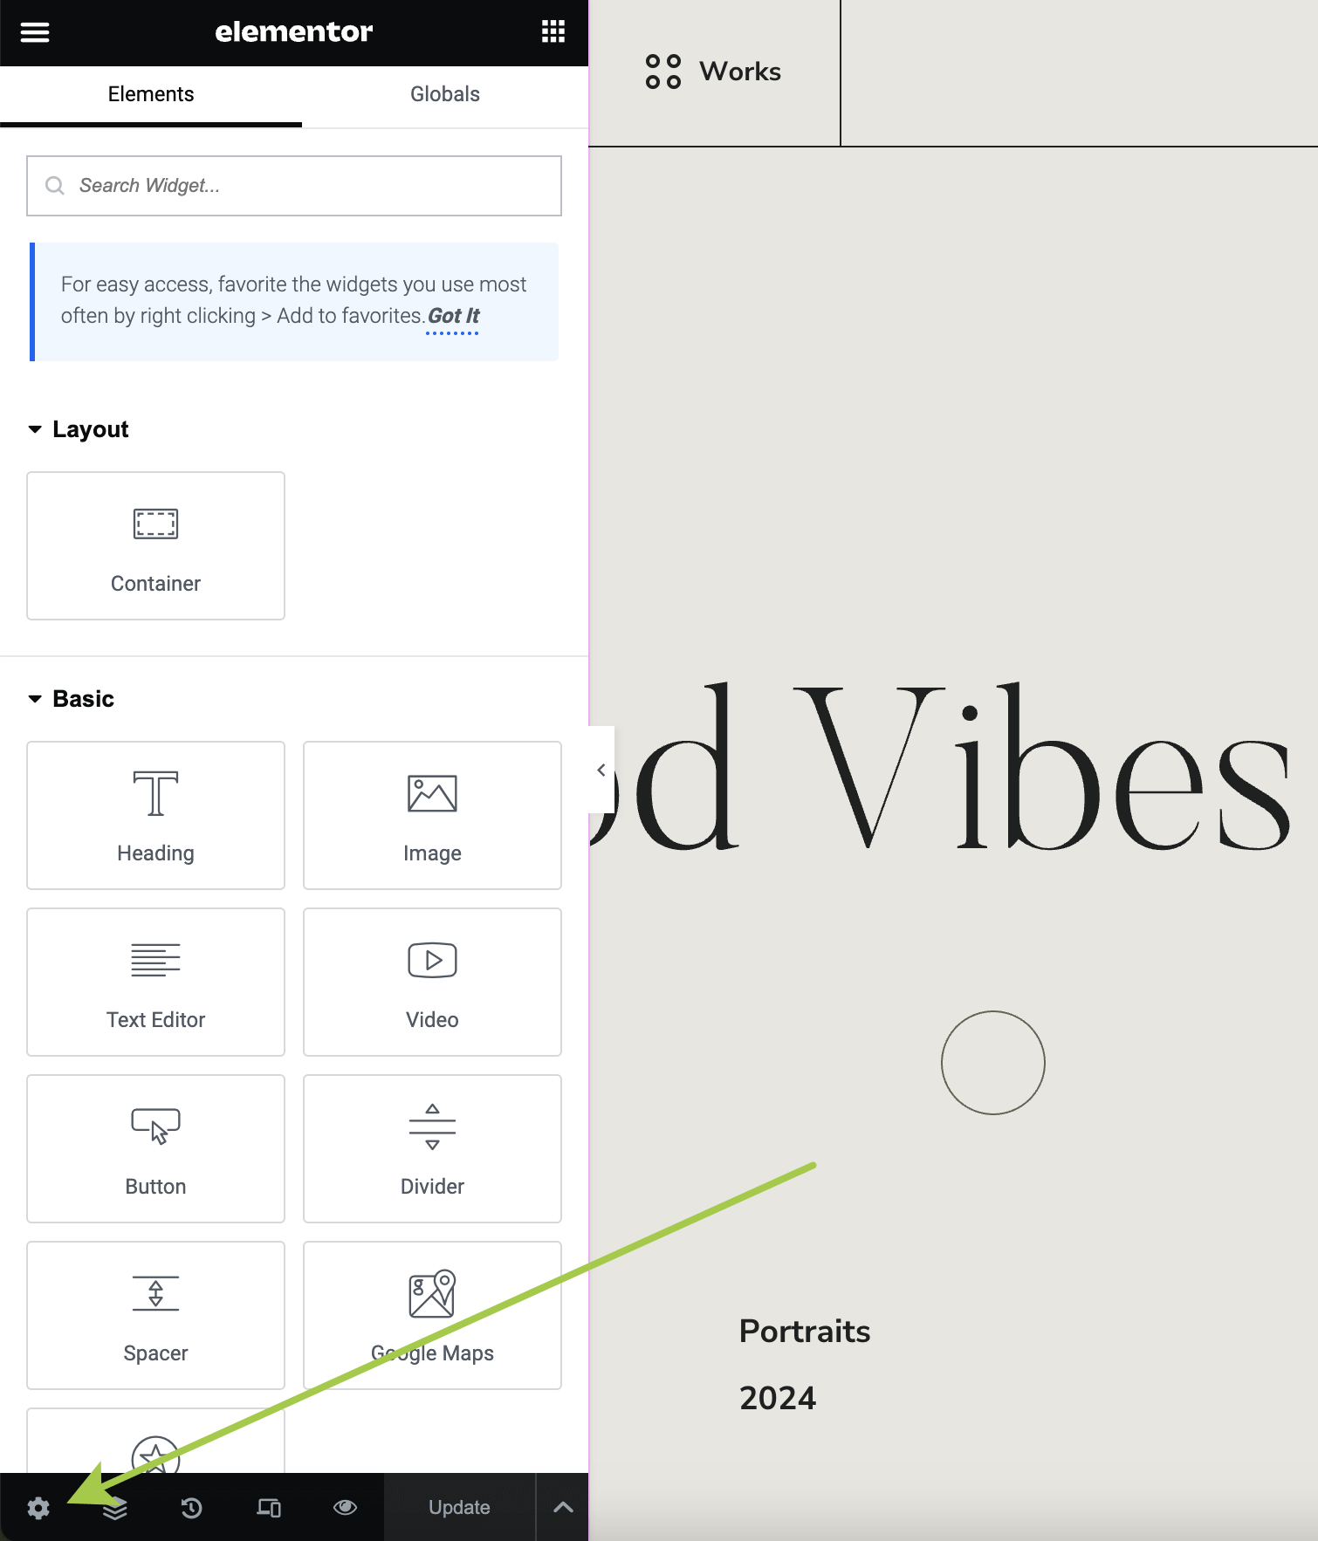Open the History icon

point(192,1508)
